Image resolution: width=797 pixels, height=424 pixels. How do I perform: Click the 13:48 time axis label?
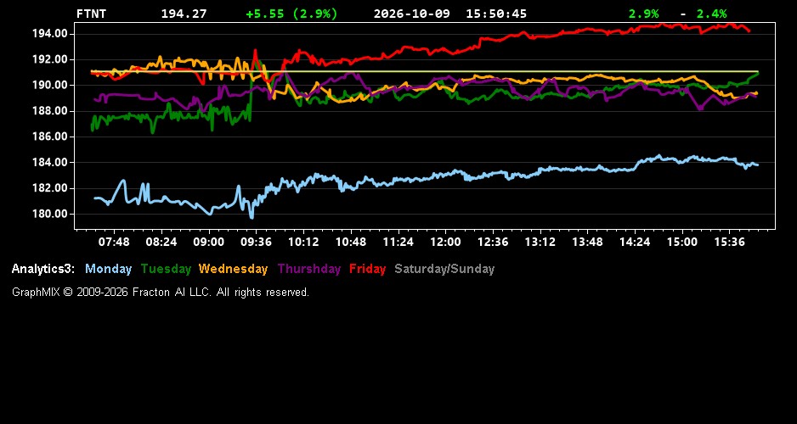(587, 242)
